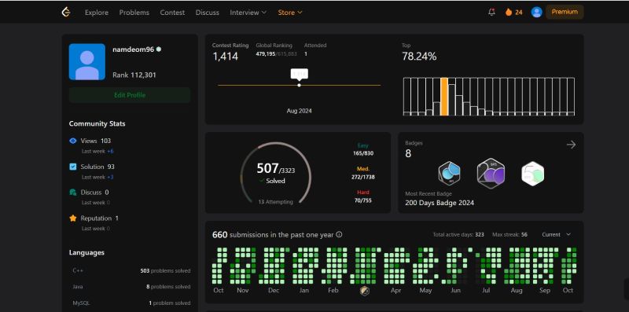Expand the Store dropdown menu
This screenshot has width=629, height=312.
coord(290,13)
